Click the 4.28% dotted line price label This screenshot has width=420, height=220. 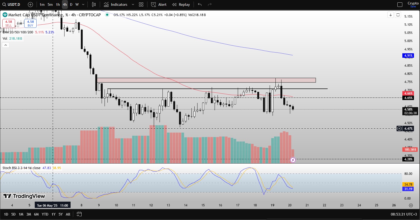click(408, 159)
